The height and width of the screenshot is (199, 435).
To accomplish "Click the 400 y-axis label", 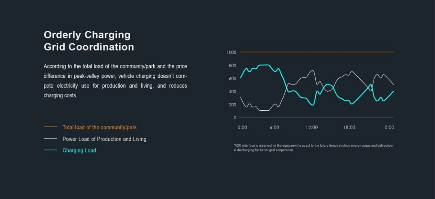I will click(x=232, y=92).
